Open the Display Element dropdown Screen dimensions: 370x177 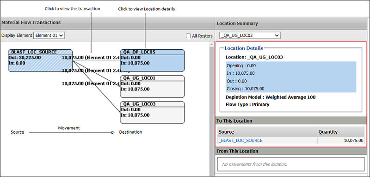click(x=49, y=35)
